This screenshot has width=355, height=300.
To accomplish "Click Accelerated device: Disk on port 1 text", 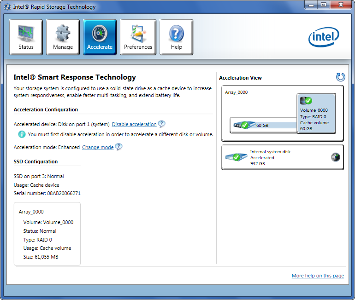I will (62, 124).
